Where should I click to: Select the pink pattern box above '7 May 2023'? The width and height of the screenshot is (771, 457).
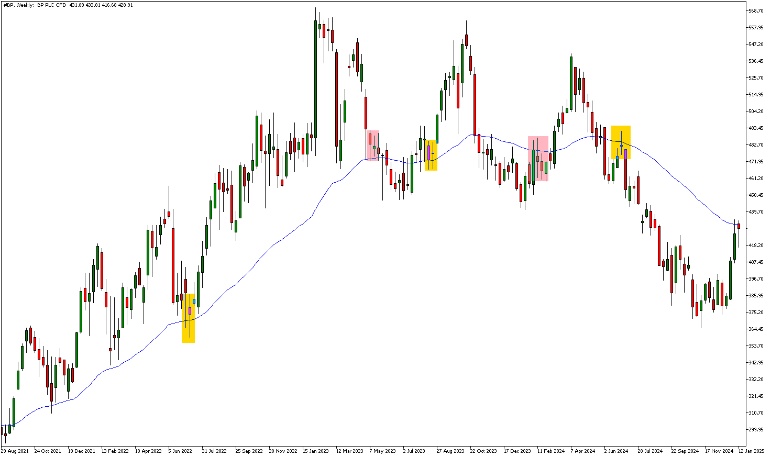(x=372, y=146)
